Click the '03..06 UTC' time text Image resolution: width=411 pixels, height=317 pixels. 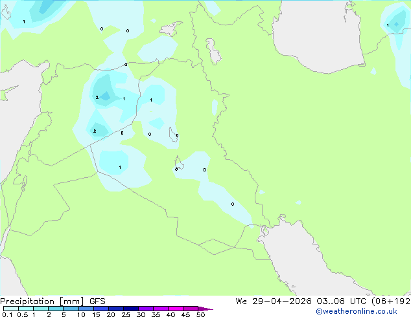[x=341, y=301]
